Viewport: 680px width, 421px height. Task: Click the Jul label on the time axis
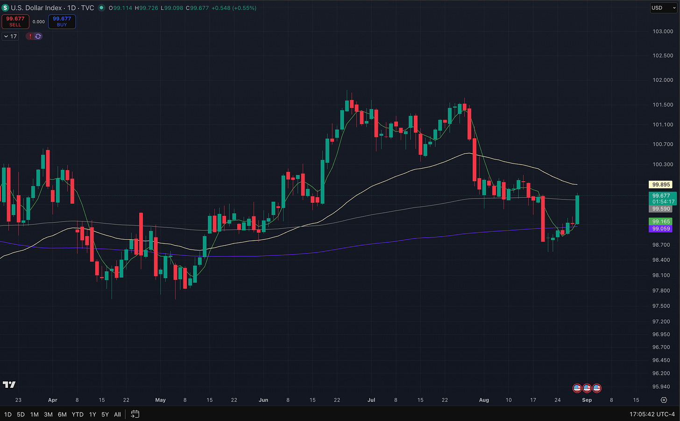click(371, 400)
